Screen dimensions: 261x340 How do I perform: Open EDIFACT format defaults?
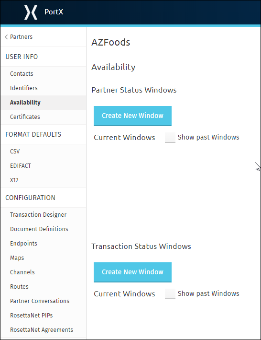(x=20, y=165)
